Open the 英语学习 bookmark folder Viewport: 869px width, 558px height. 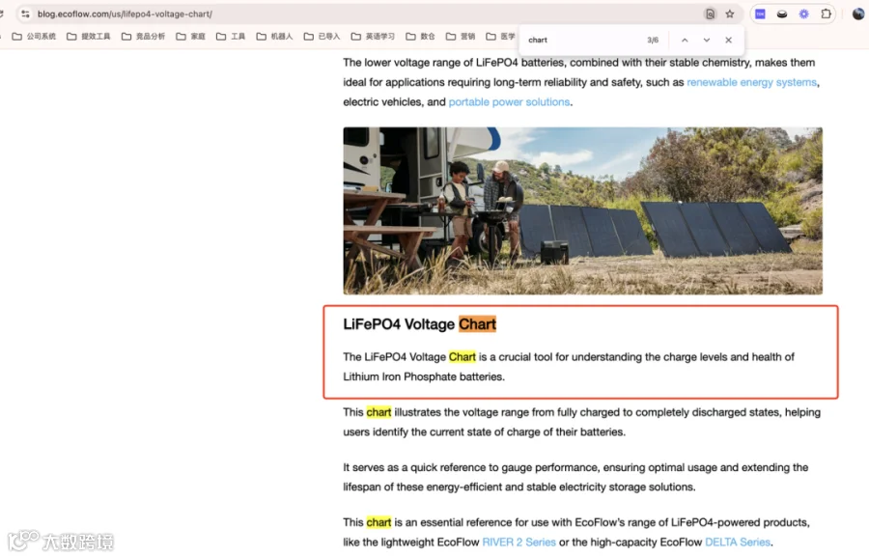(373, 36)
